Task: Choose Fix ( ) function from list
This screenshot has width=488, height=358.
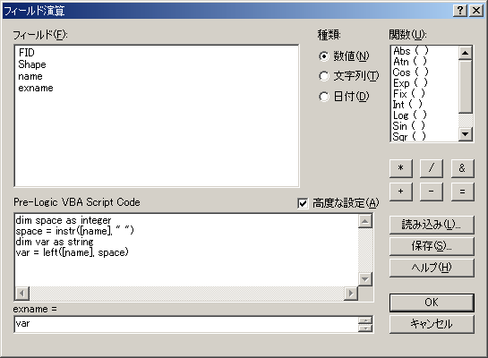Action: (408, 94)
